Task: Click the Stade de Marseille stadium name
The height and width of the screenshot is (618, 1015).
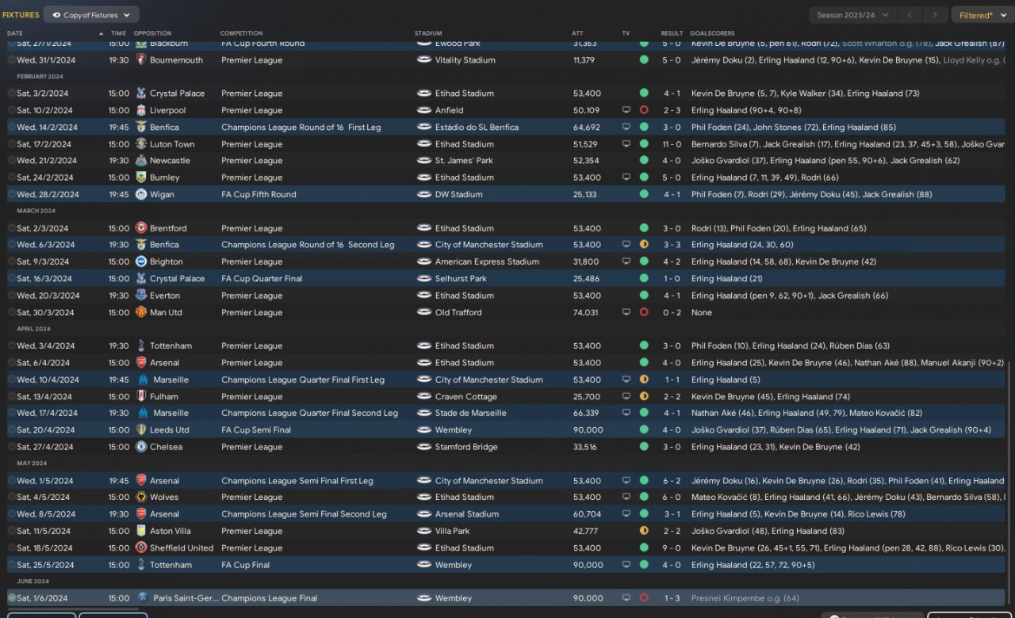Action: pyautogui.click(x=472, y=413)
